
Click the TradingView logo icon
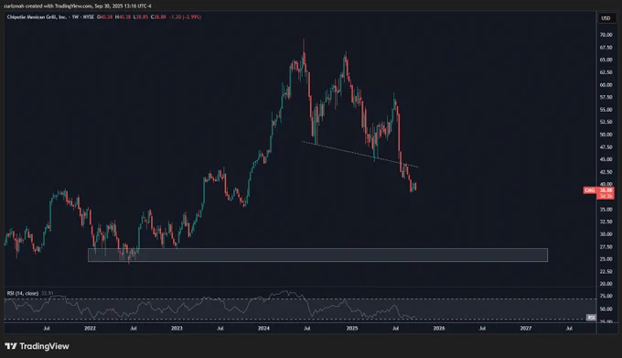11,346
